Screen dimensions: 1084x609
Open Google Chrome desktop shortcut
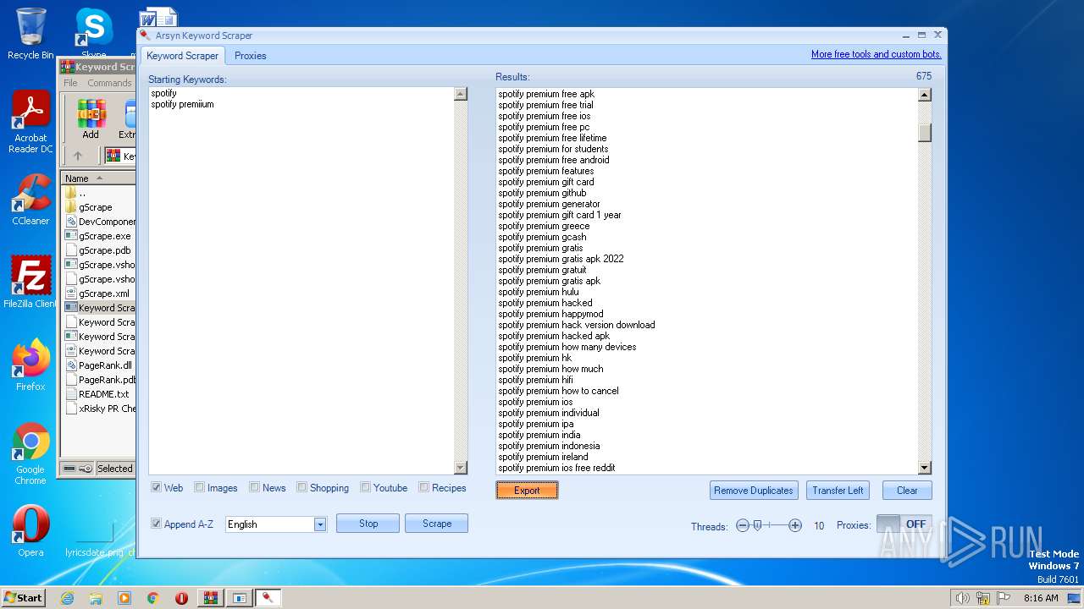pos(30,454)
